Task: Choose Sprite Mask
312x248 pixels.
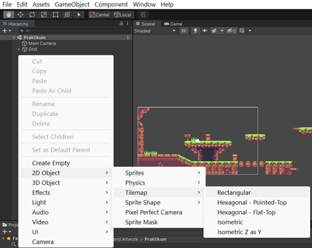Action: click(159, 222)
